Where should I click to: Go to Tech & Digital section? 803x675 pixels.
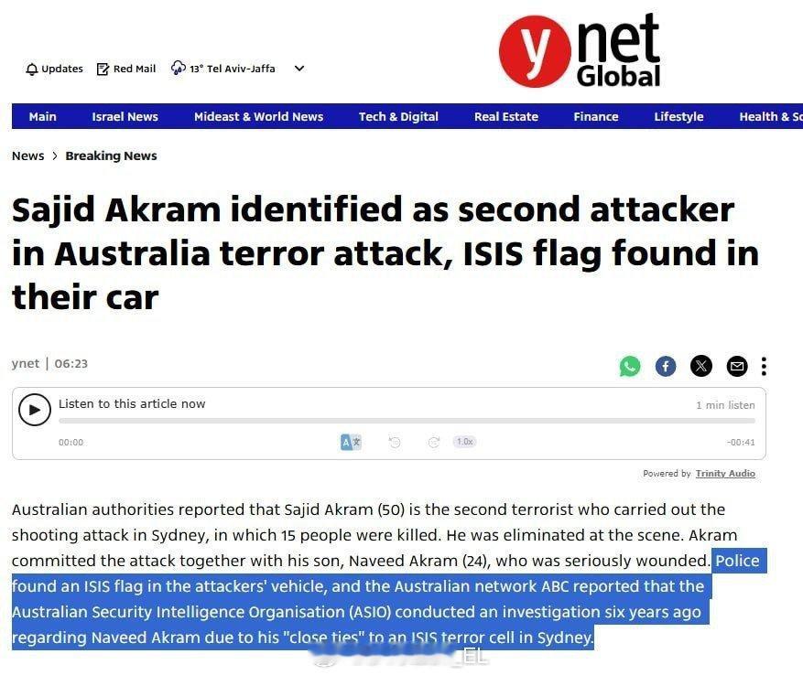(x=398, y=116)
